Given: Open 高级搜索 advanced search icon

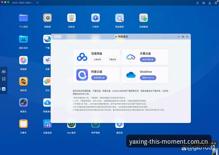Looking at the screenshot, I should [x=120, y=18].
